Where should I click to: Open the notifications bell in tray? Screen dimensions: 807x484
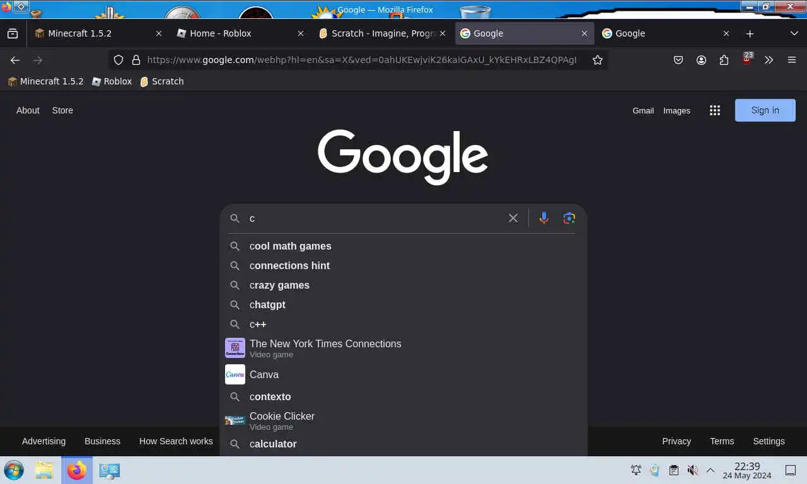636,470
